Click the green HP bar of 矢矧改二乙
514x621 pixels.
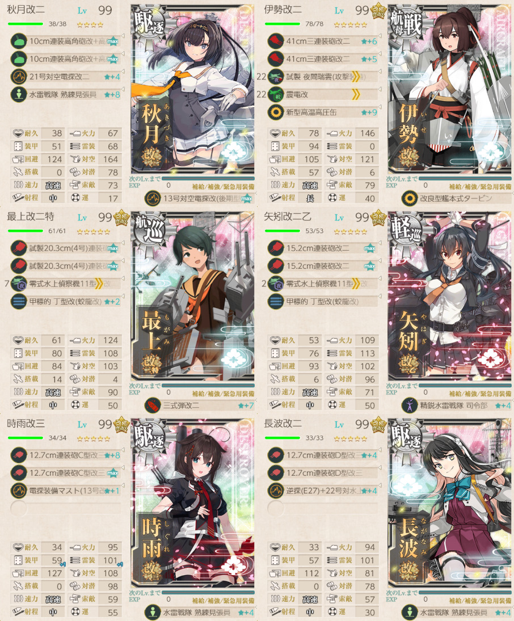click(282, 231)
